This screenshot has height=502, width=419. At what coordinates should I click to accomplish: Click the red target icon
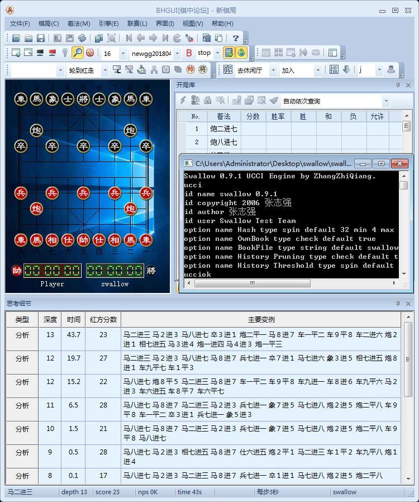(x=90, y=53)
